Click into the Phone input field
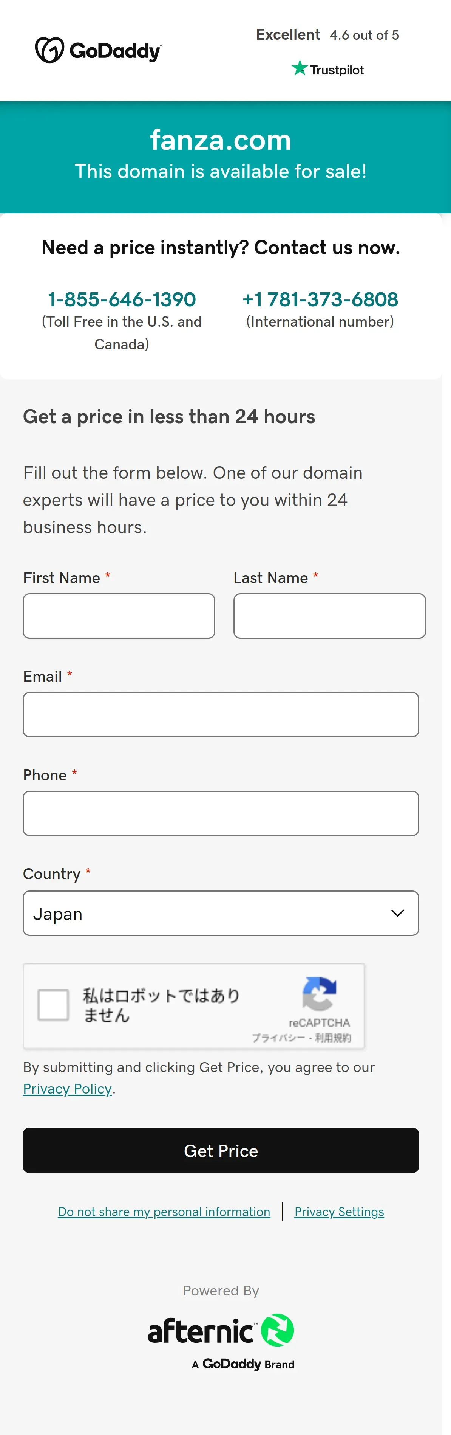The width and height of the screenshot is (451, 1435). click(221, 813)
